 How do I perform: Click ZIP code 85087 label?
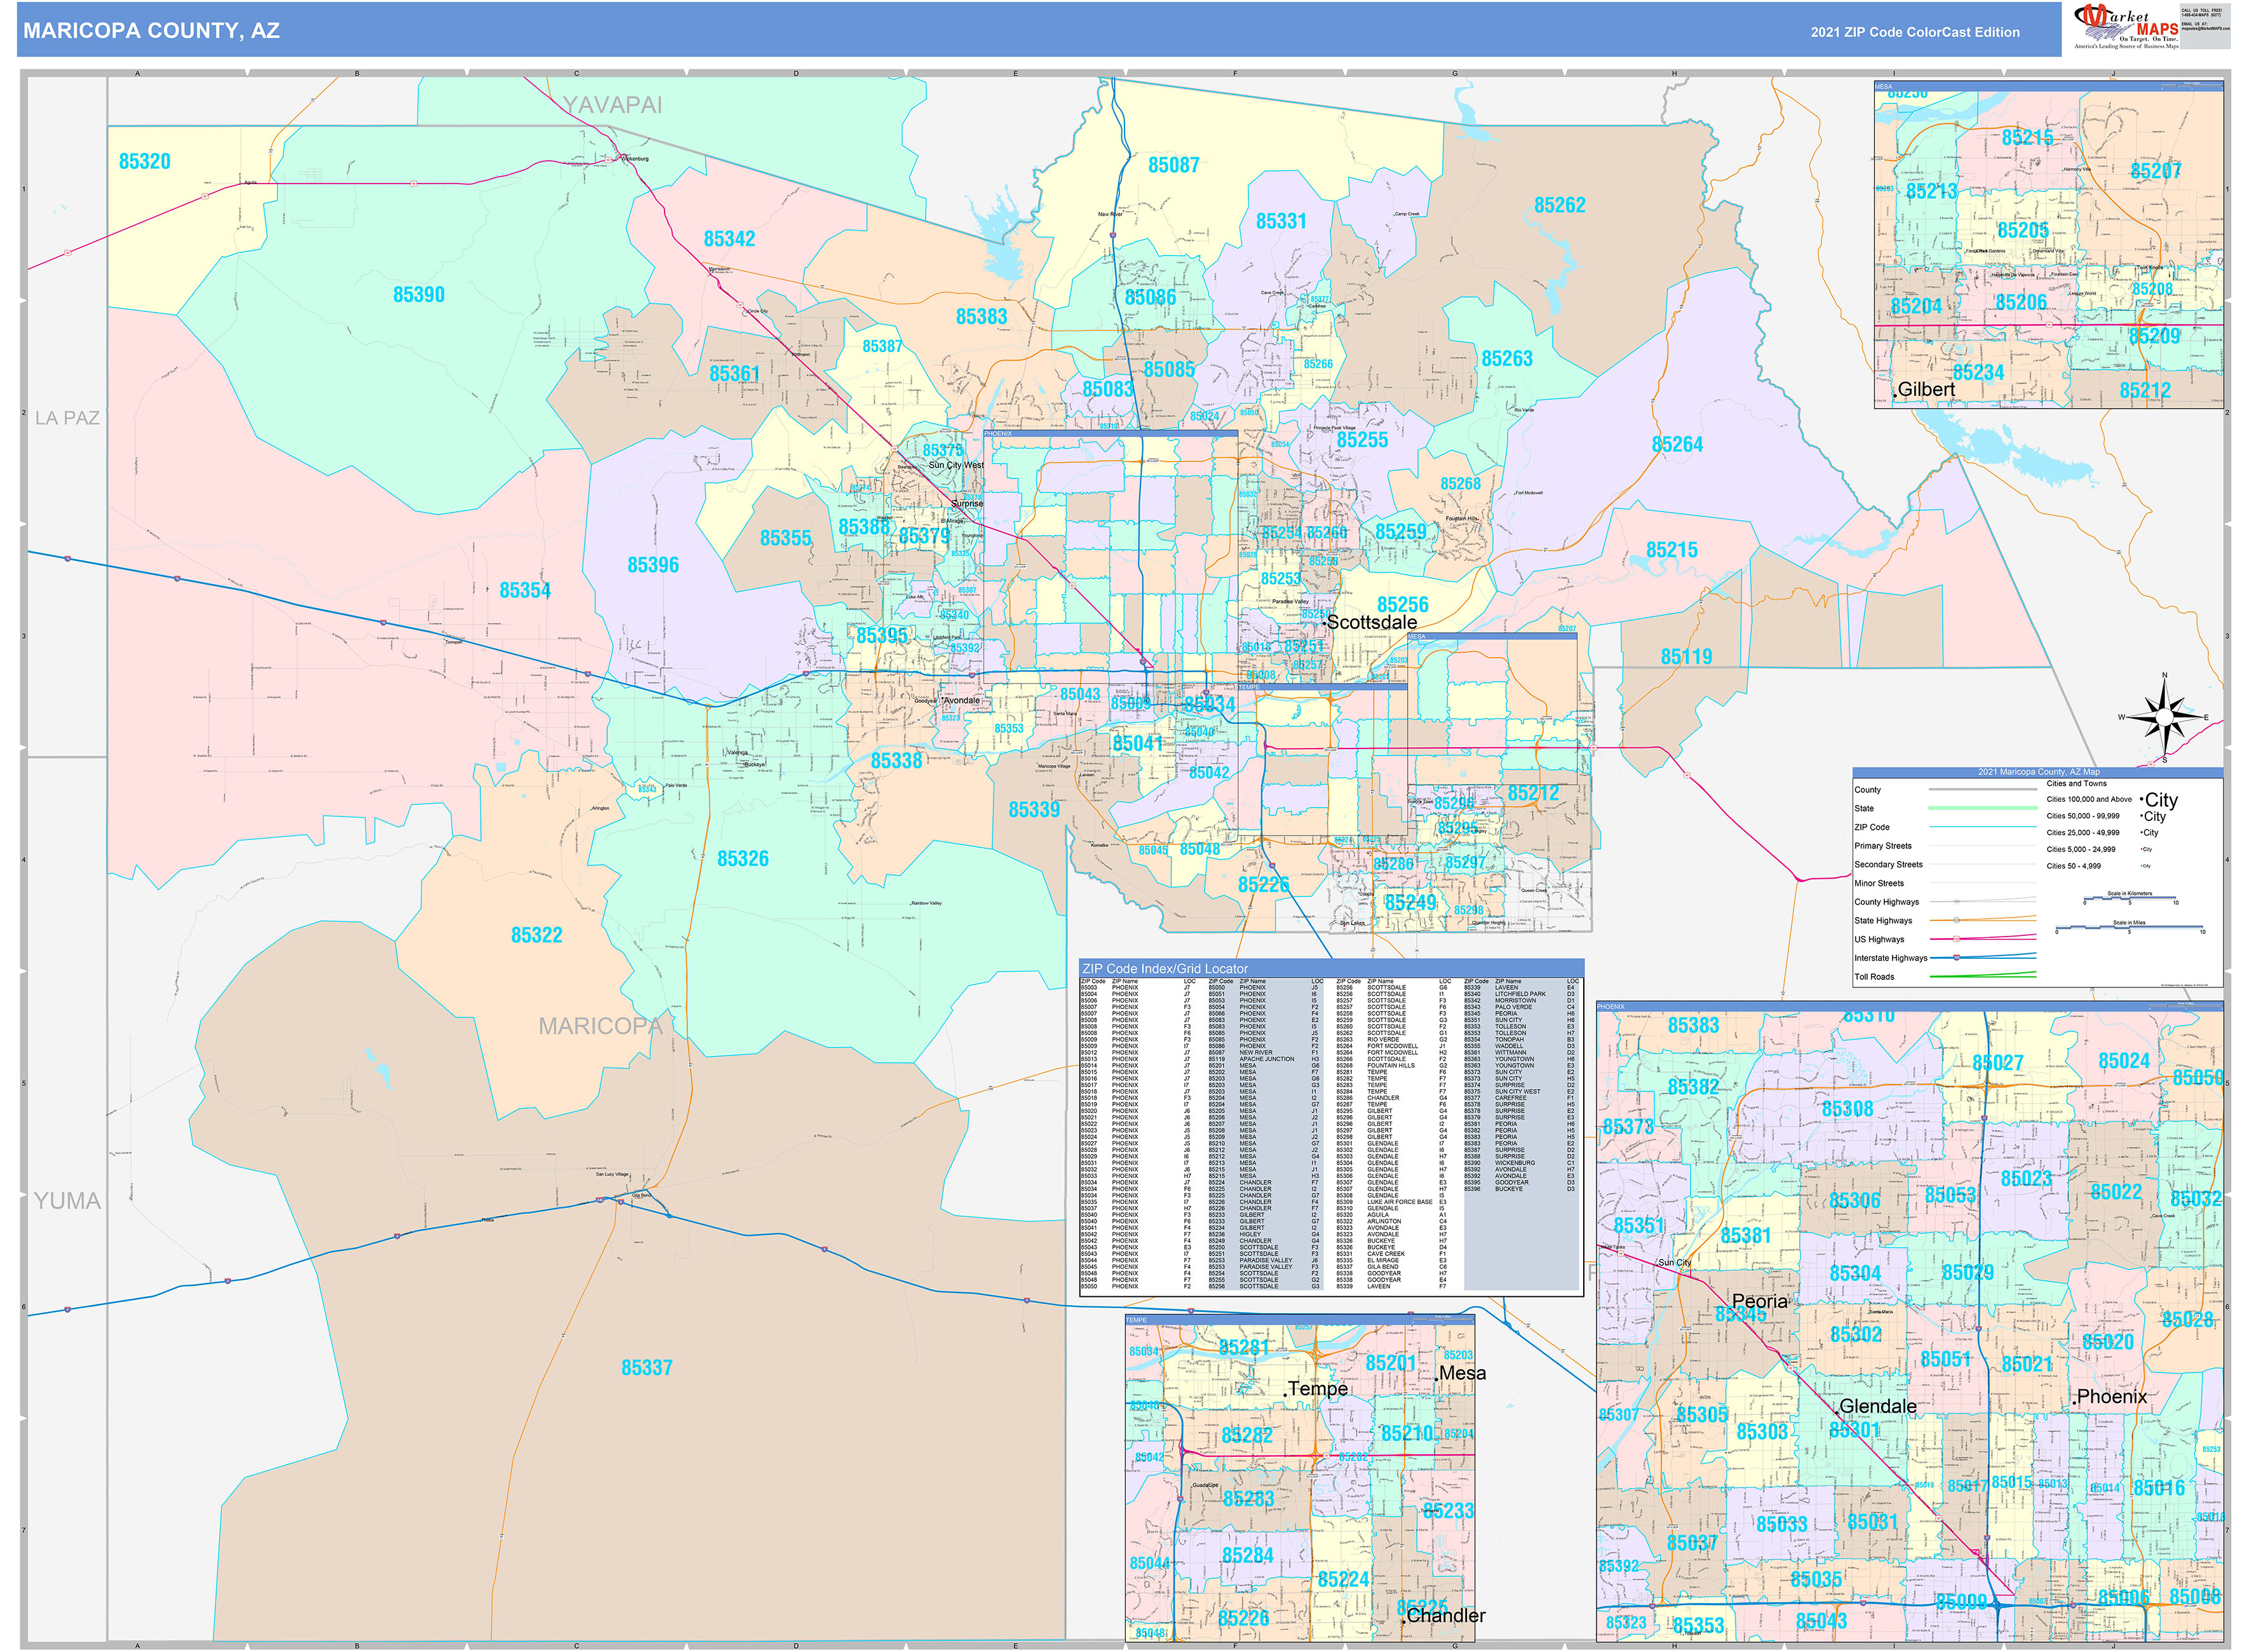coord(1173,166)
